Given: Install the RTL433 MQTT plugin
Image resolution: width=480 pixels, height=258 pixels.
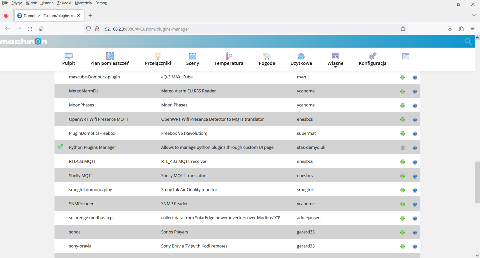Looking at the screenshot, I should [x=402, y=162].
